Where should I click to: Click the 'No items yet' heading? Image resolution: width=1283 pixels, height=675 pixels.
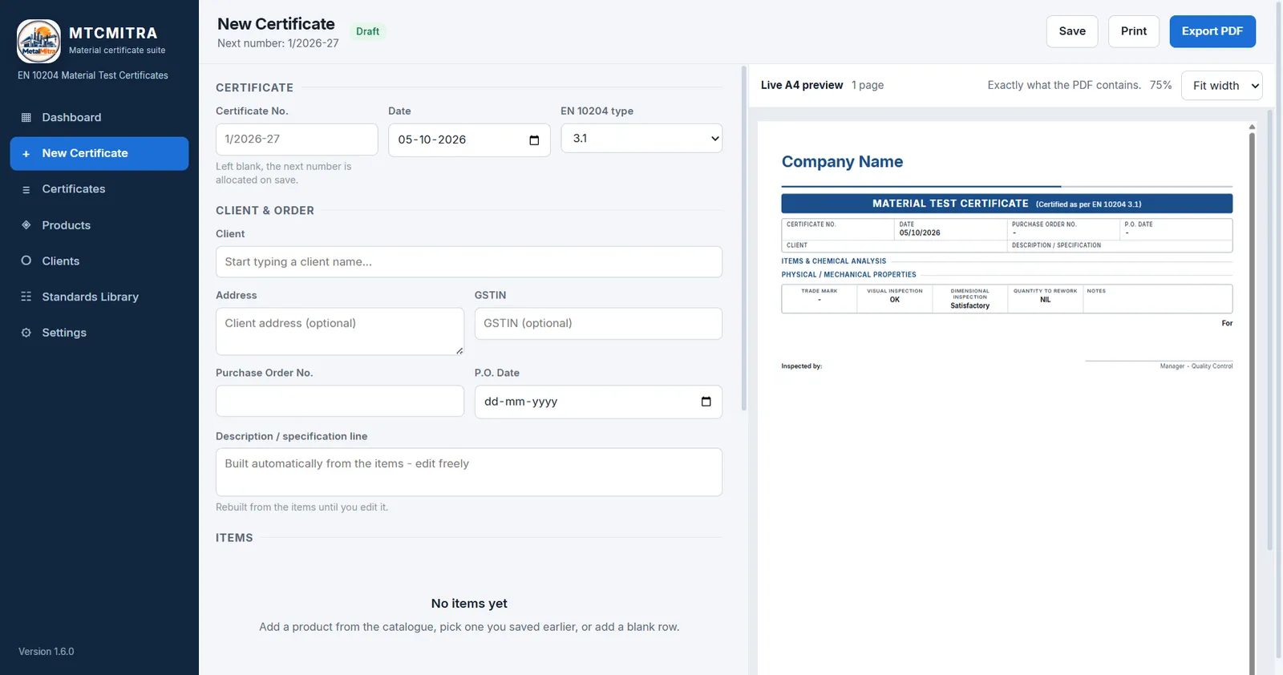coord(469,604)
